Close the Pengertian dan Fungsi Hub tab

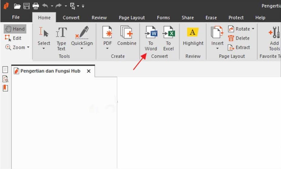pyautogui.click(x=89, y=71)
